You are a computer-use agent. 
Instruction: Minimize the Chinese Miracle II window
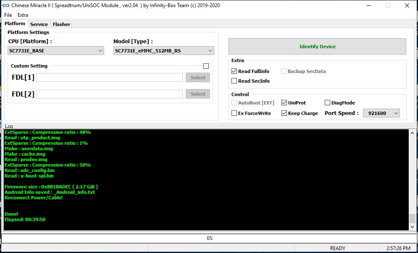click(x=369, y=5)
